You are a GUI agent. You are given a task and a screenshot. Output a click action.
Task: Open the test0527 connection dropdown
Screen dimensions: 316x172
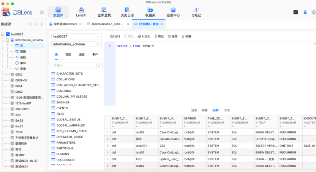point(76,36)
